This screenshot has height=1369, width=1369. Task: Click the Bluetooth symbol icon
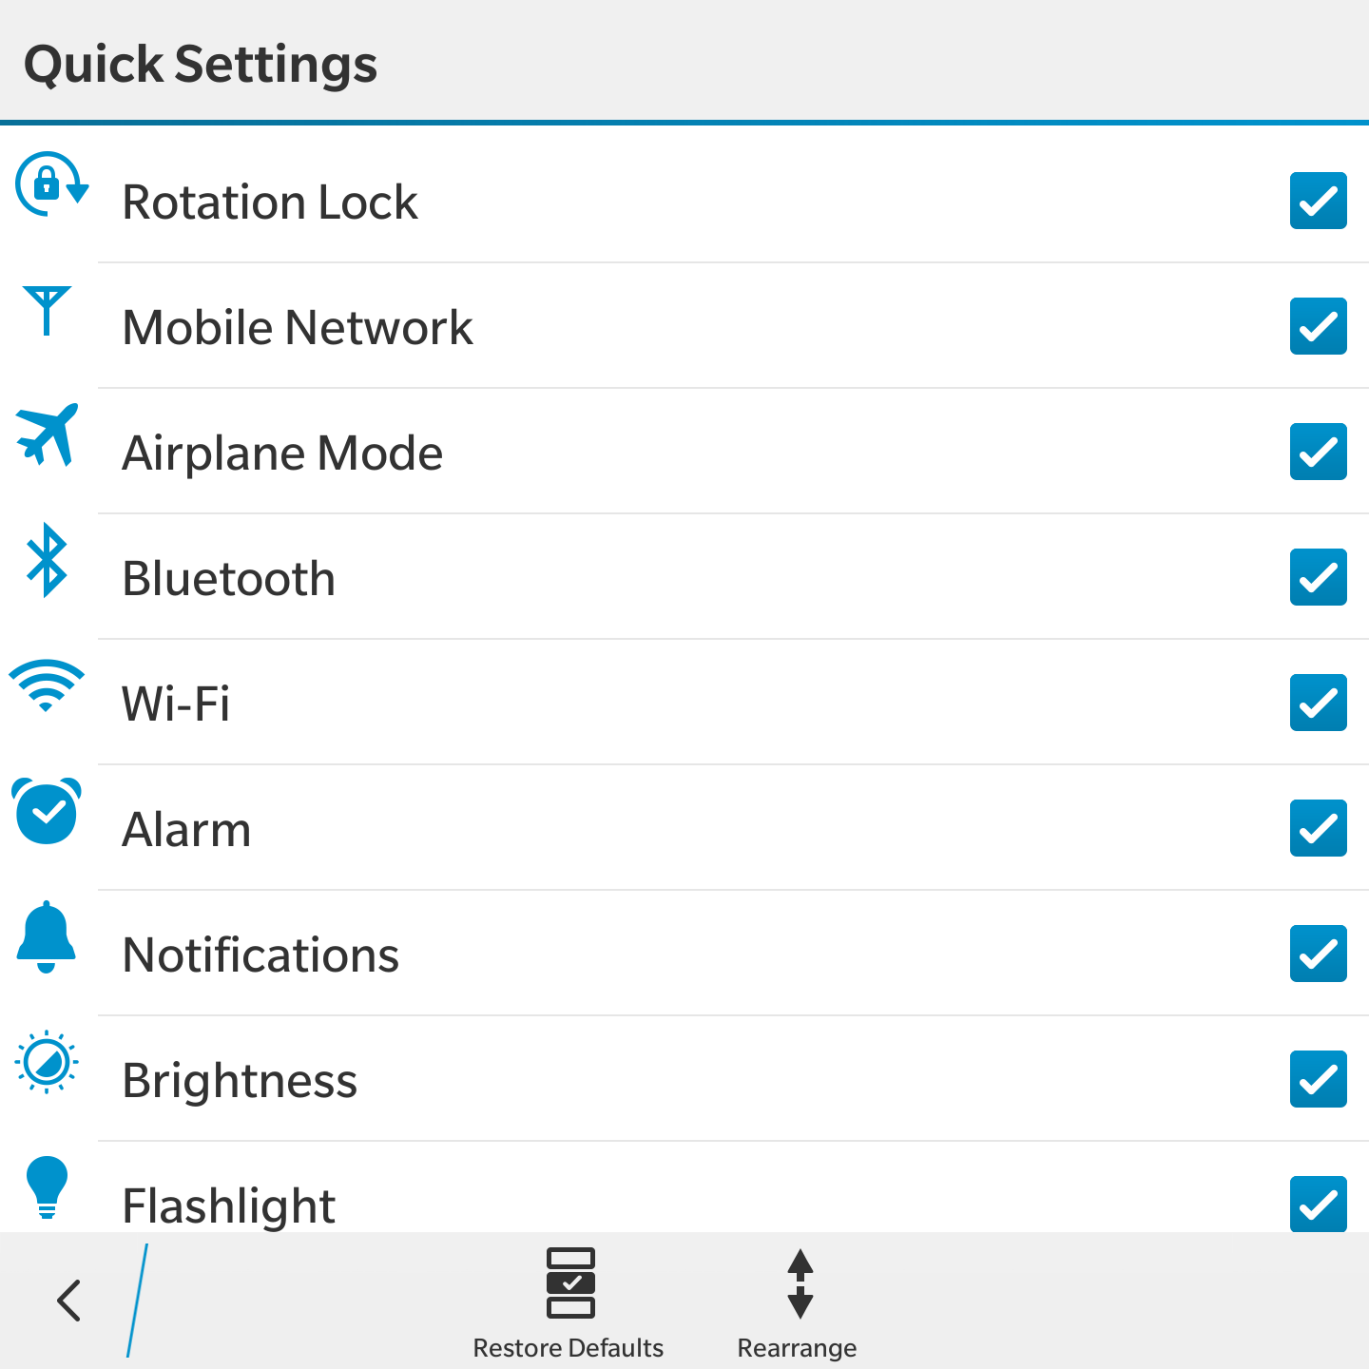pos(47,560)
